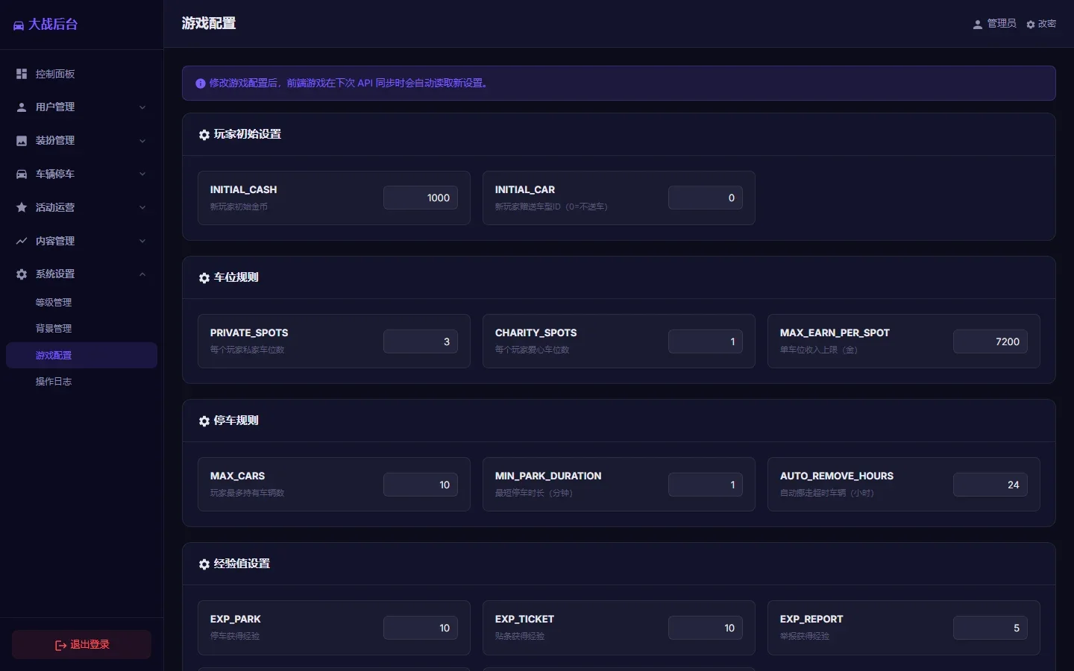Click the 内容管理 trend line icon
Viewport: 1074px width, 671px height.
coord(22,241)
